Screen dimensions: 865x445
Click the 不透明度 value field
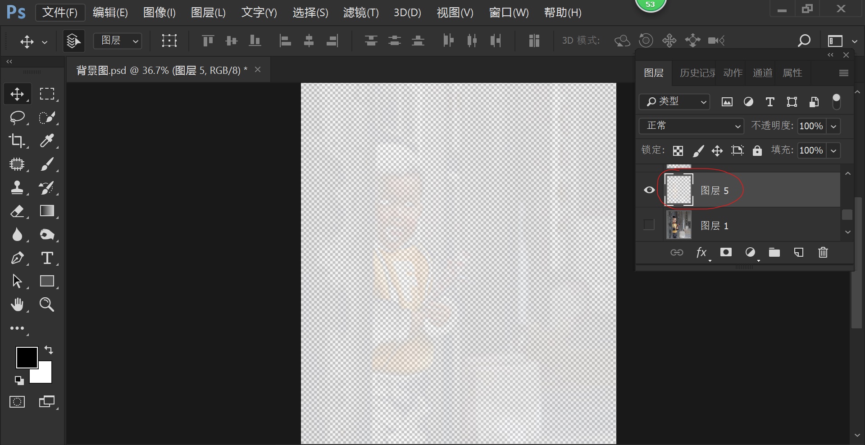pyautogui.click(x=812, y=126)
